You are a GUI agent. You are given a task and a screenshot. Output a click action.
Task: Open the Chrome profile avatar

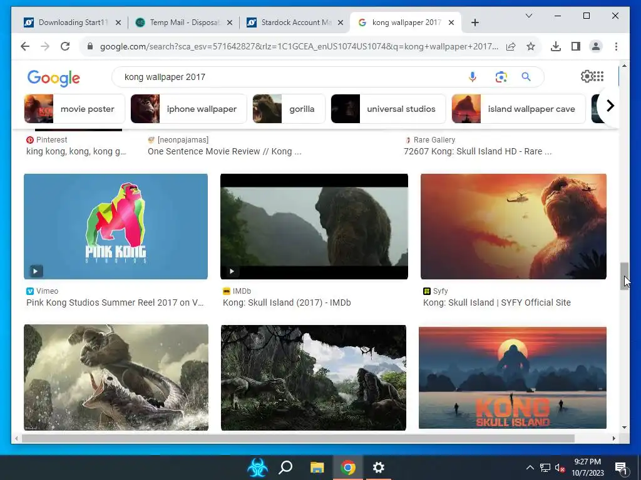tap(596, 46)
